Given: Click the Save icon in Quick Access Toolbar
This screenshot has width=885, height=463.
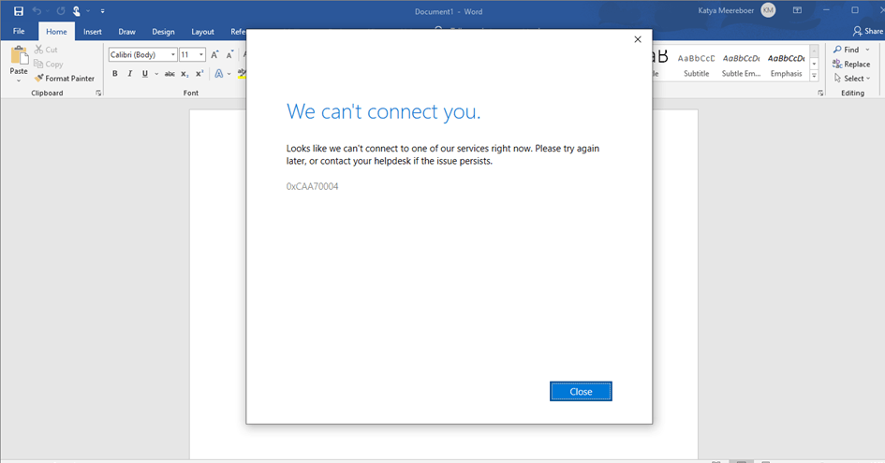Looking at the screenshot, I should point(19,10).
